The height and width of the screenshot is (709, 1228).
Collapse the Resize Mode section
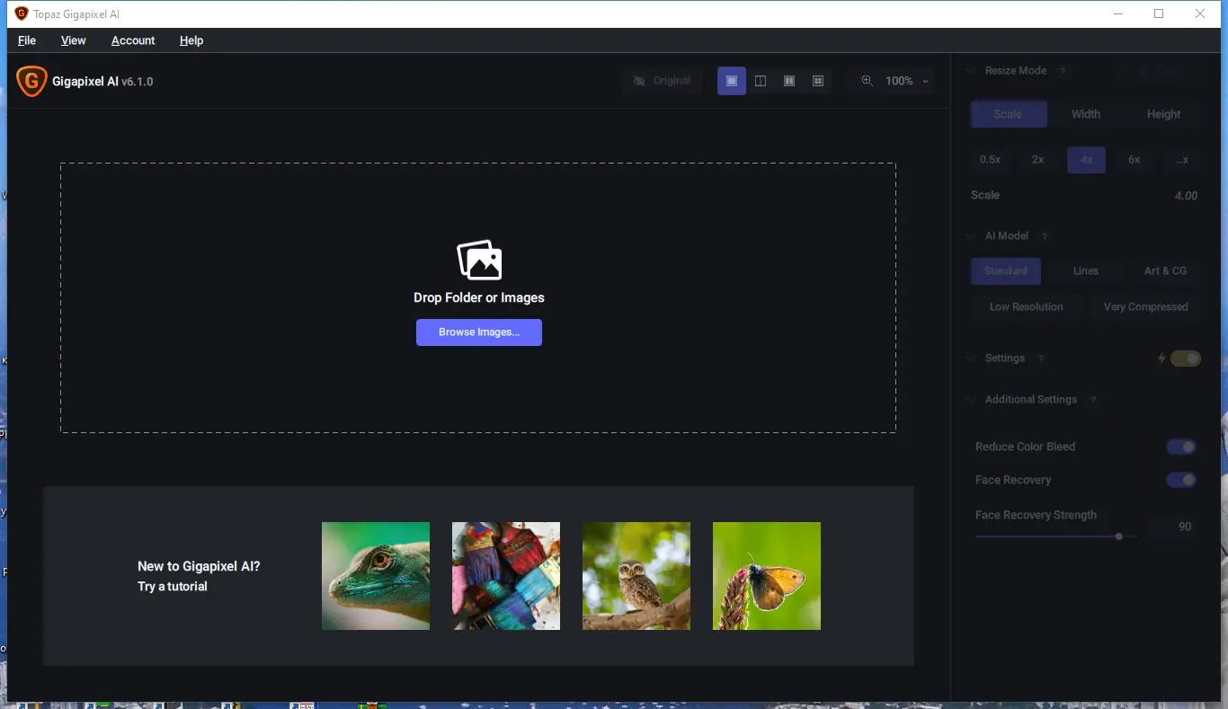(x=970, y=71)
